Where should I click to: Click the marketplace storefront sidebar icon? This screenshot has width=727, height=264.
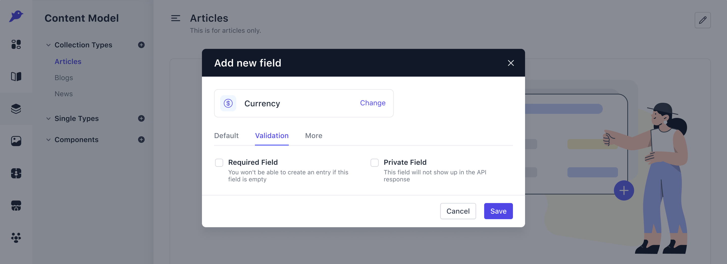[16, 205]
